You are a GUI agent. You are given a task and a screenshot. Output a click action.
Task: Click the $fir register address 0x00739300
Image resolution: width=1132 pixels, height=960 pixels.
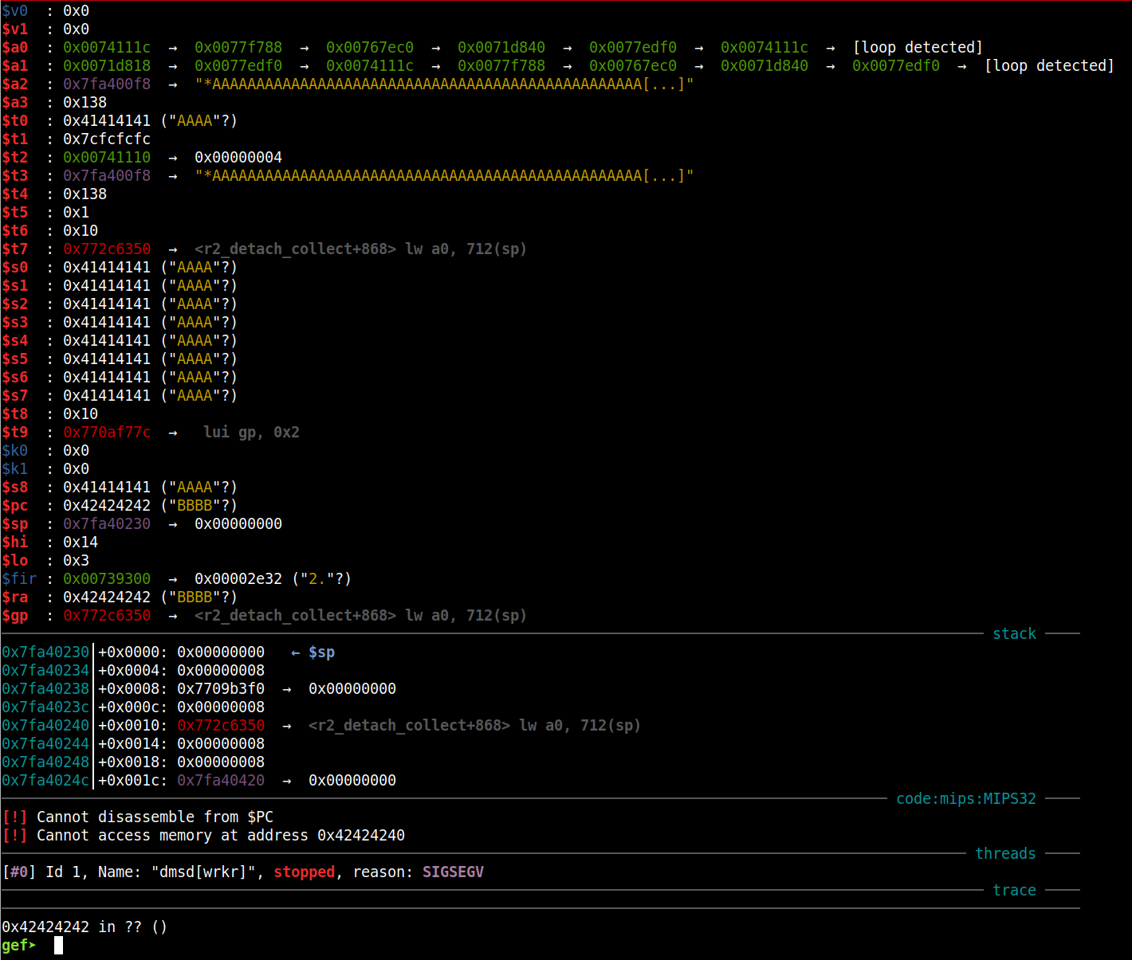pos(107,578)
